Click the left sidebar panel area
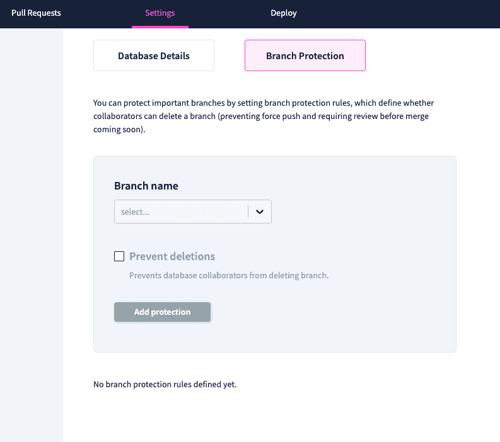 (x=32, y=235)
